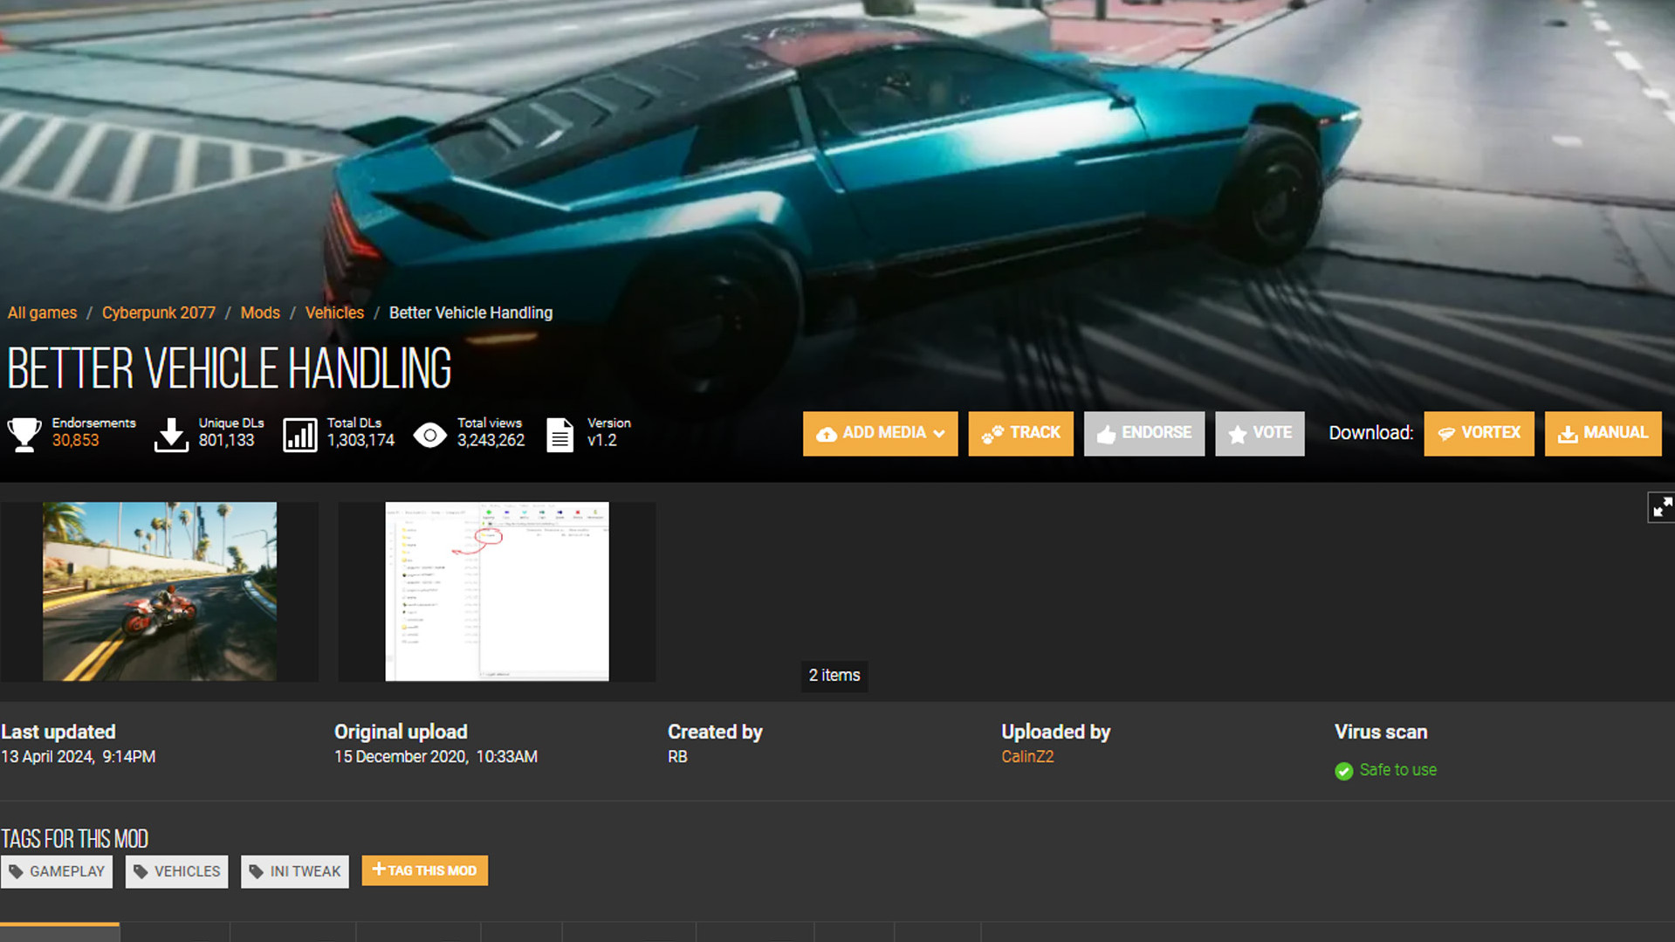Image resolution: width=1675 pixels, height=942 pixels.
Task: Go to All games breadcrumb
Action: tap(42, 313)
